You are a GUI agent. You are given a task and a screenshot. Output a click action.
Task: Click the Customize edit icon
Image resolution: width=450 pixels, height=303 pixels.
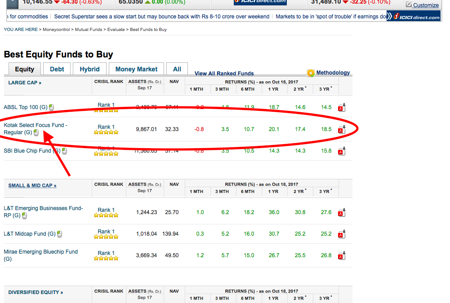click(x=409, y=4)
